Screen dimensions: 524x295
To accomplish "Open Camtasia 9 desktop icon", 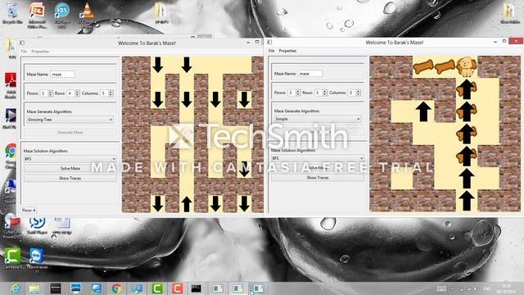I will point(12,259).
